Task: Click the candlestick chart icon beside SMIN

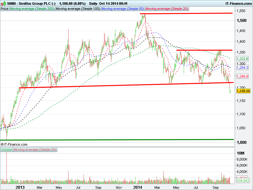Action: tap(3, 3)
